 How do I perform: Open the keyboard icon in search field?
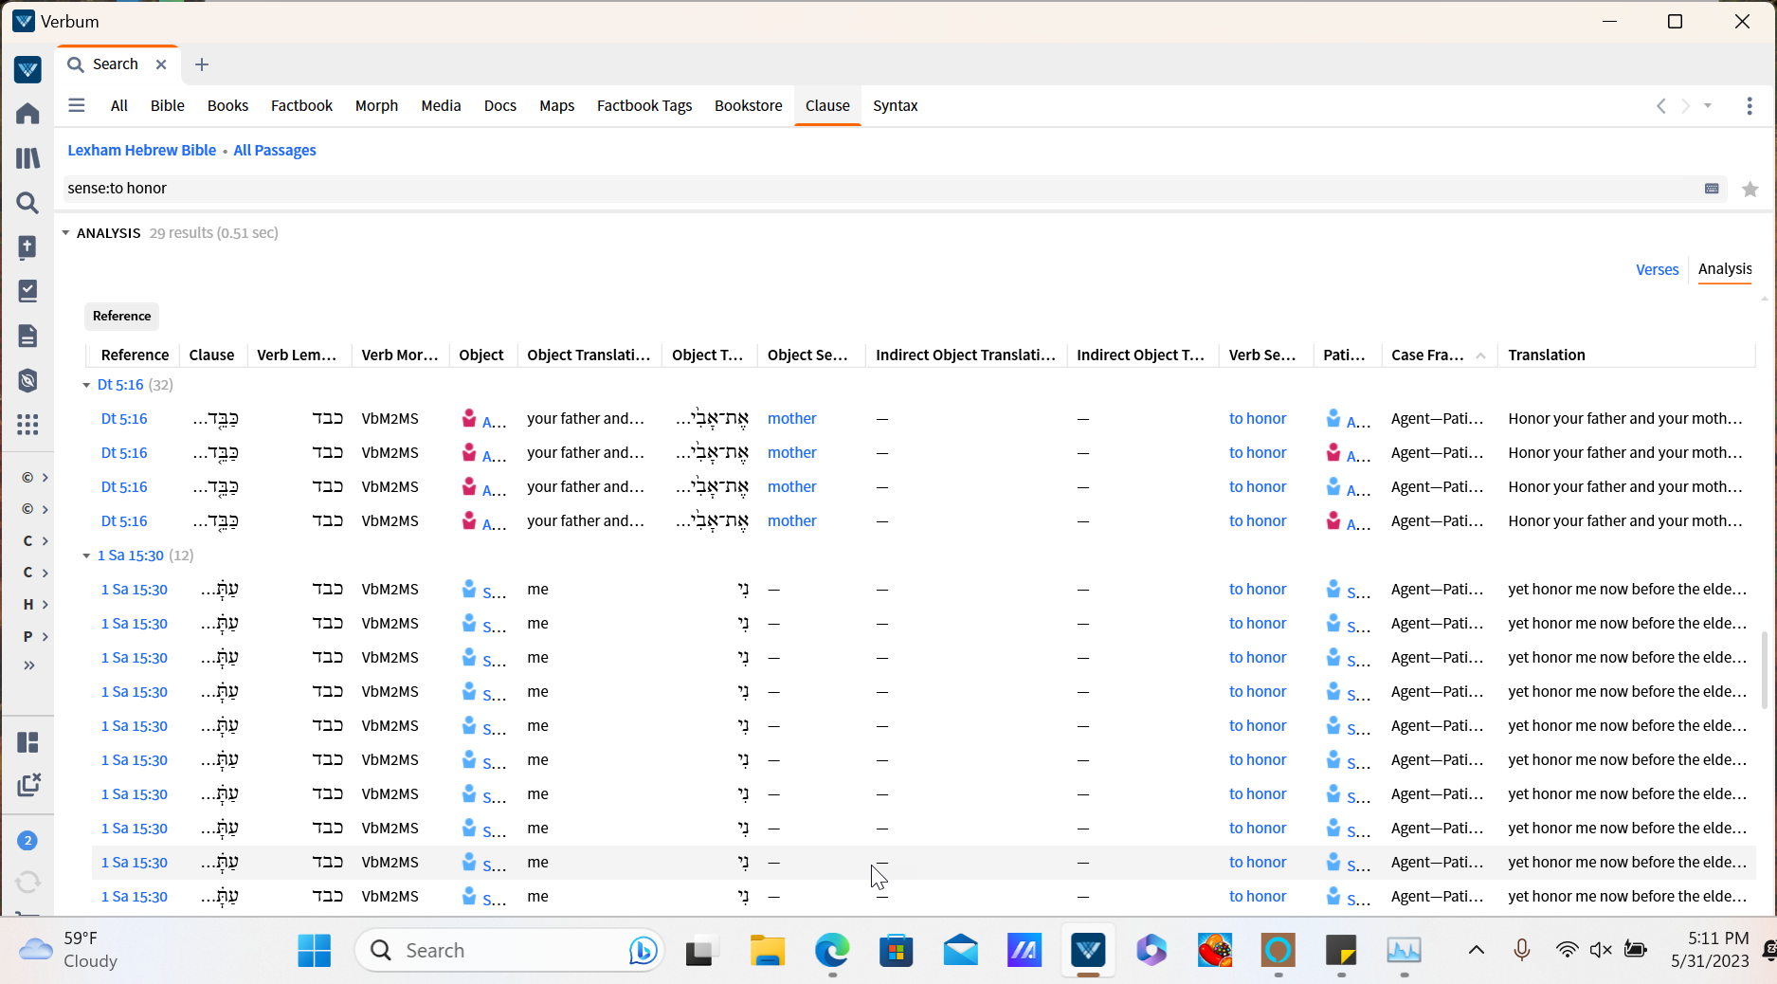pyautogui.click(x=1712, y=189)
